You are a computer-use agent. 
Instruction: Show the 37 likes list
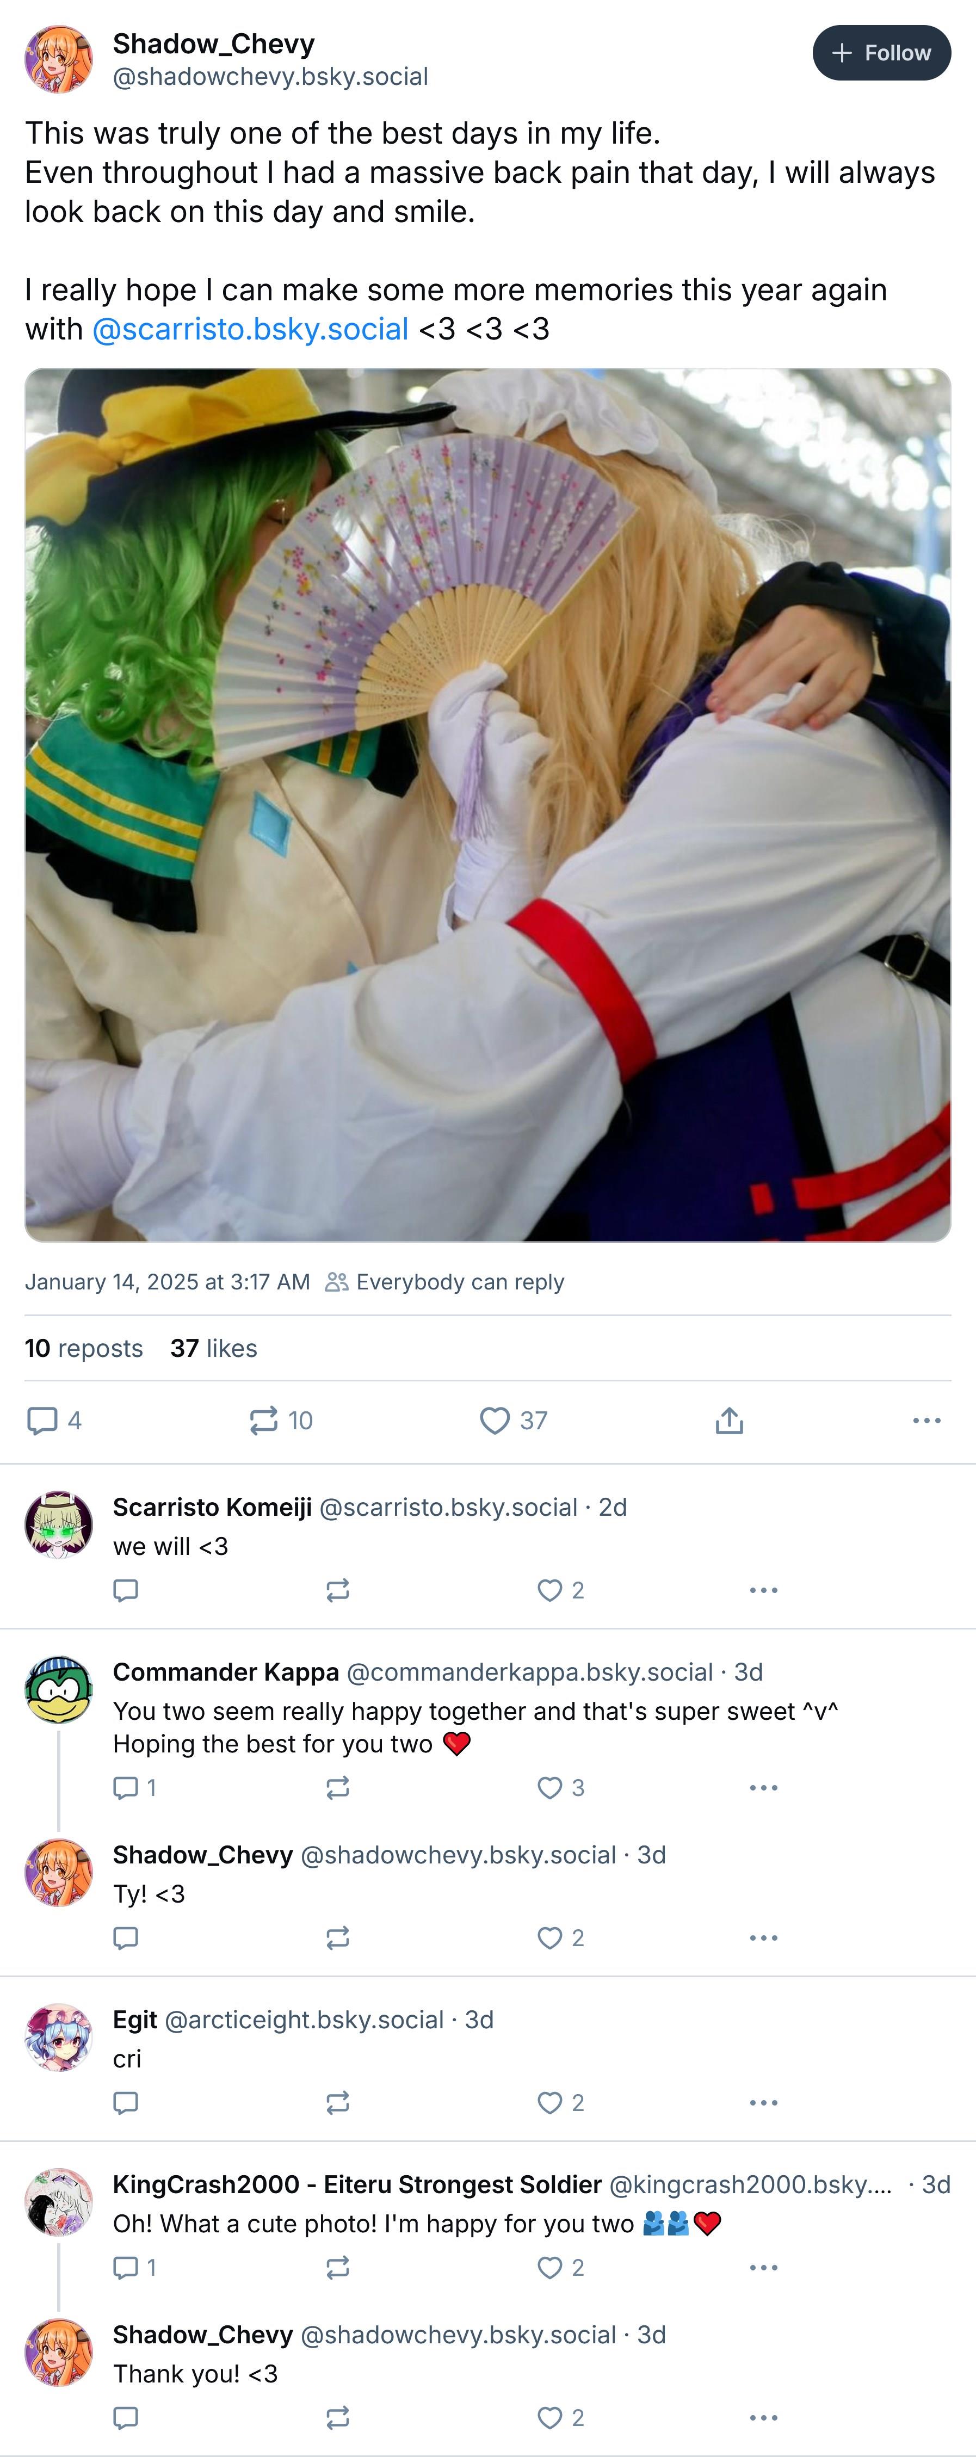214,1348
